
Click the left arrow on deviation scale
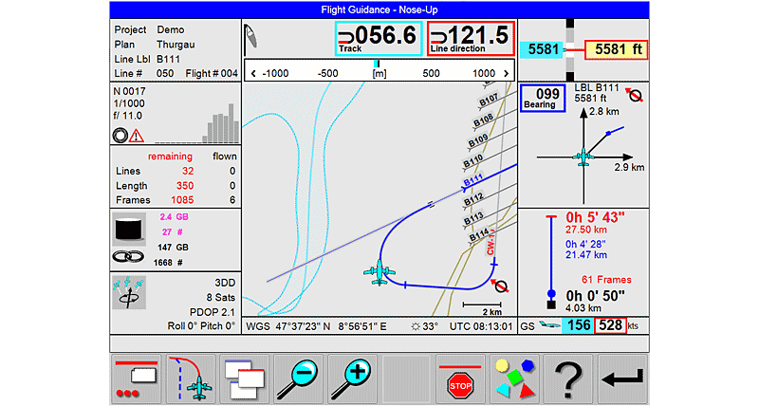click(x=252, y=73)
